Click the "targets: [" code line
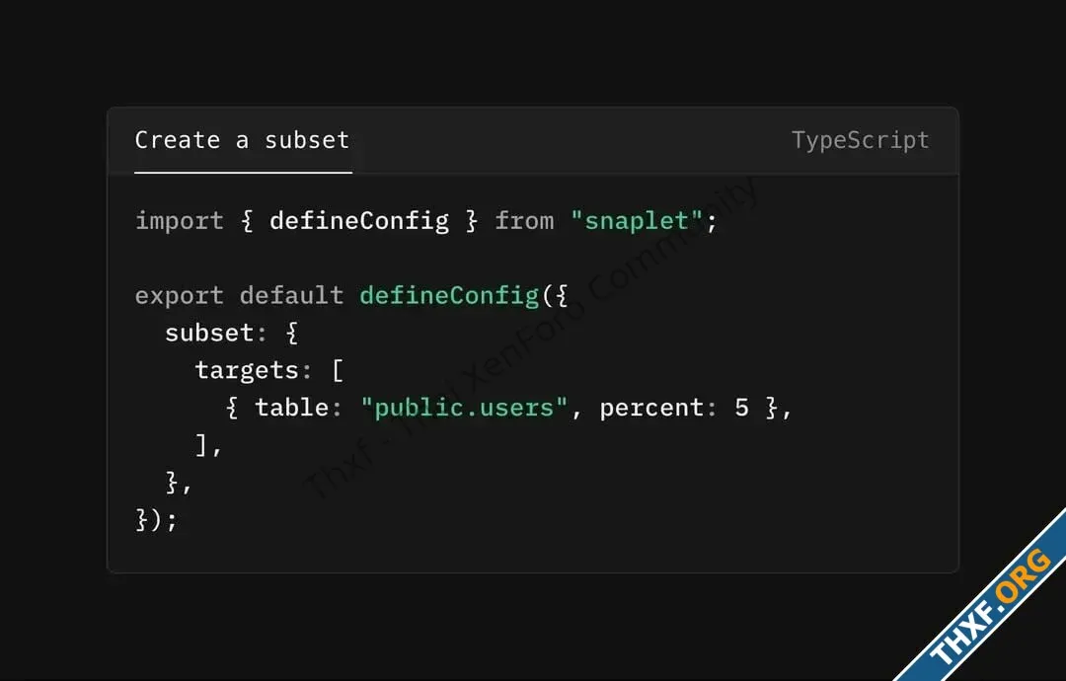1066x681 pixels. pyautogui.click(x=269, y=370)
